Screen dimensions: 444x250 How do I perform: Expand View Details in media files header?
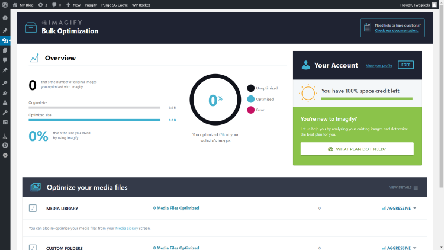click(x=403, y=187)
